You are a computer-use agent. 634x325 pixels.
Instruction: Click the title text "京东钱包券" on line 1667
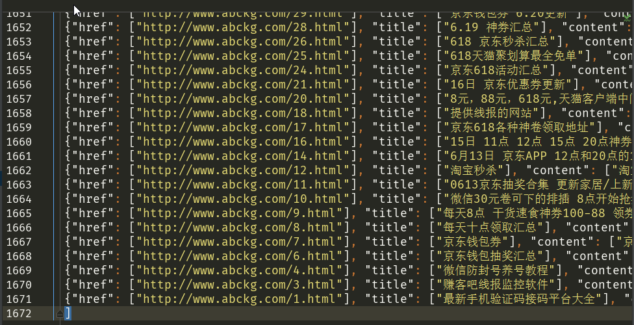click(x=472, y=242)
